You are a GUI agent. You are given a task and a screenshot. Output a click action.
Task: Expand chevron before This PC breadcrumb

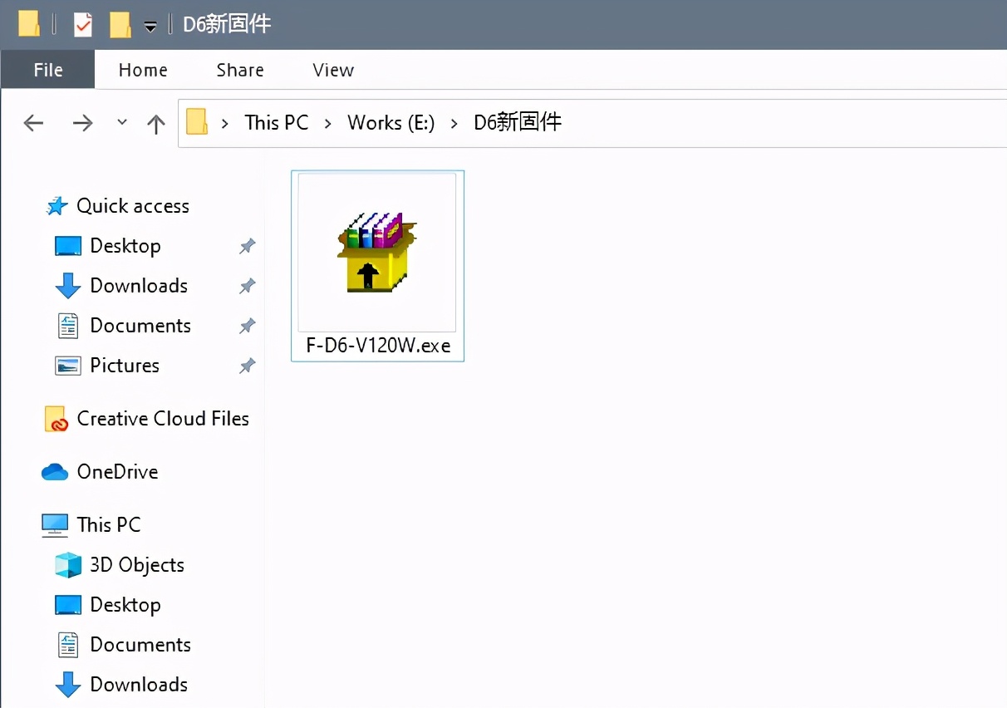(225, 123)
